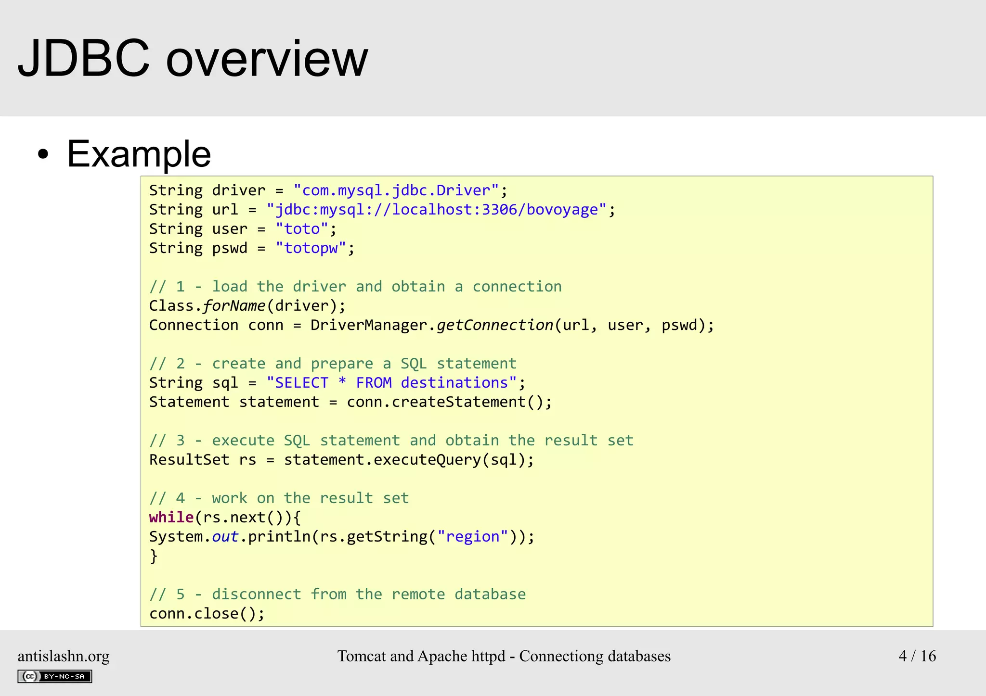Open the antislashn.org footer link
Viewport: 986px width, 696px height.
pos(64,657)
